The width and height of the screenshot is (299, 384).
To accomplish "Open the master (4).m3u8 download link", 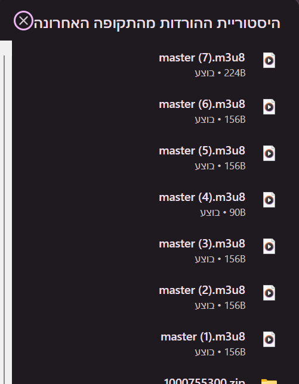I will click(202, 197).
